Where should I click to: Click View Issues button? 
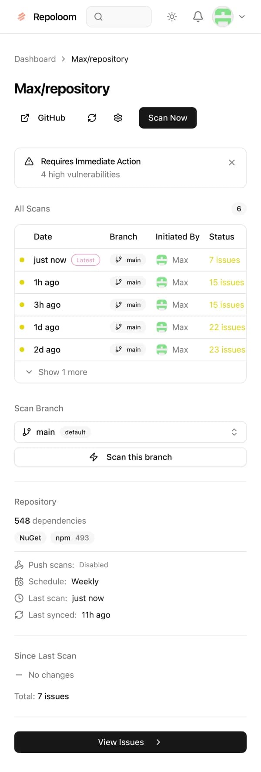(x=130, y=742)
